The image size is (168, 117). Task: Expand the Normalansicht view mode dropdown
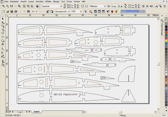[69, 12]
